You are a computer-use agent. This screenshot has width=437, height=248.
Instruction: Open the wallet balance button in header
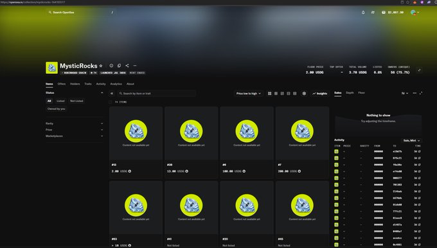pos(393,12)
